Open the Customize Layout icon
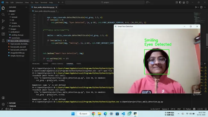This screenshot has height=117, width=208. (177, 2)
